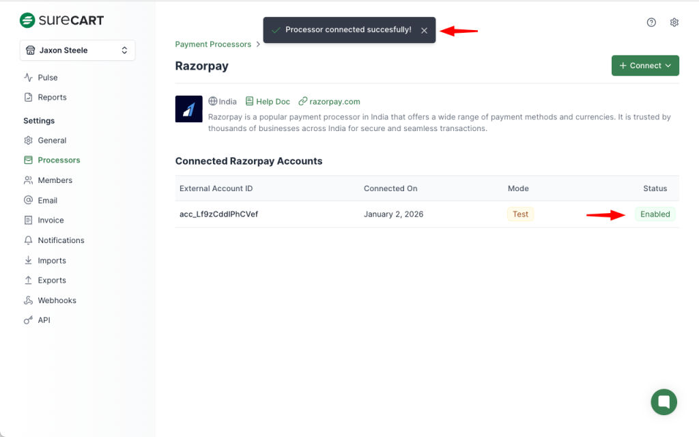Screen dimensions: 699x437
Task: Click the Notifications bell icon
Action: coord(28,240)
